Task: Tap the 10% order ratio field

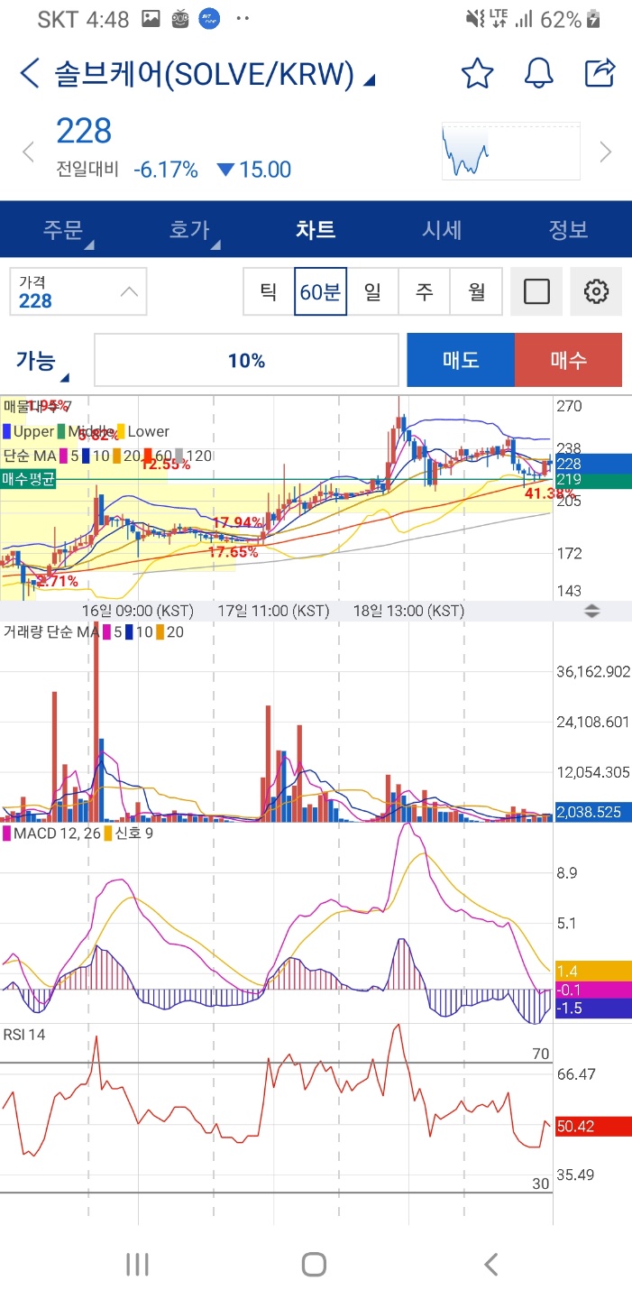Action: (x=246, y=360)
